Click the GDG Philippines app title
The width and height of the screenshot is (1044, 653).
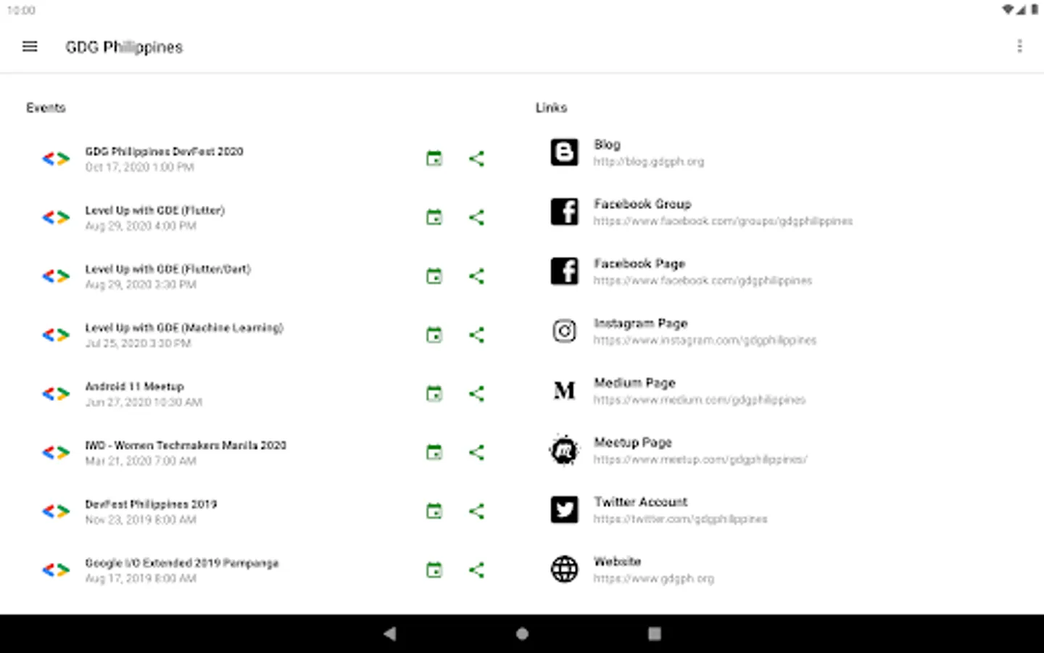coord(124,47)
